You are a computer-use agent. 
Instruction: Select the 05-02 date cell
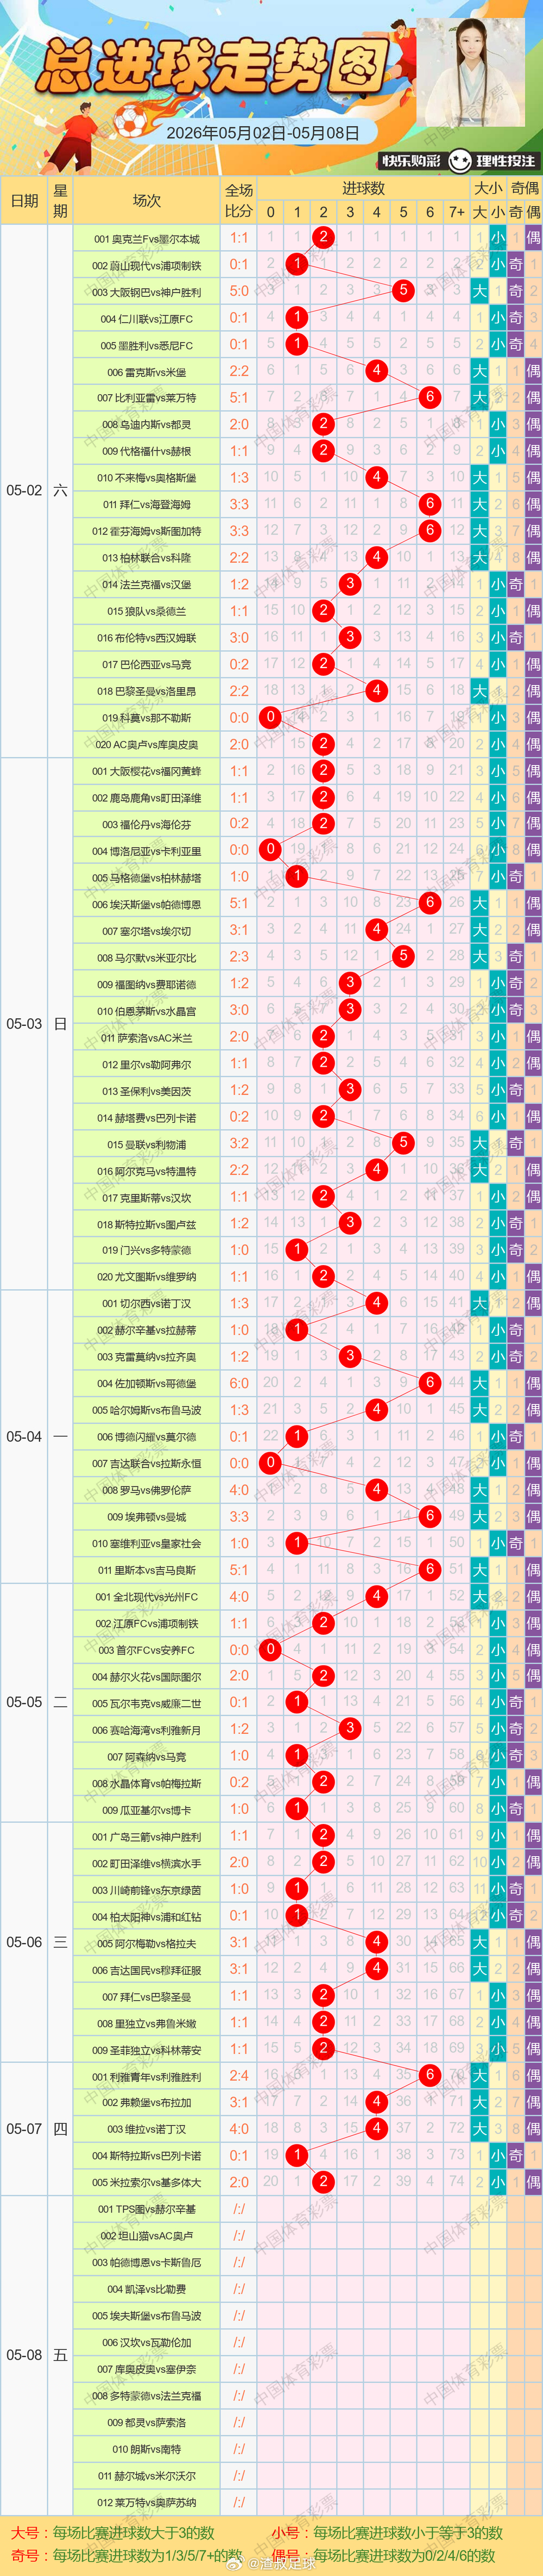(24, 491)
